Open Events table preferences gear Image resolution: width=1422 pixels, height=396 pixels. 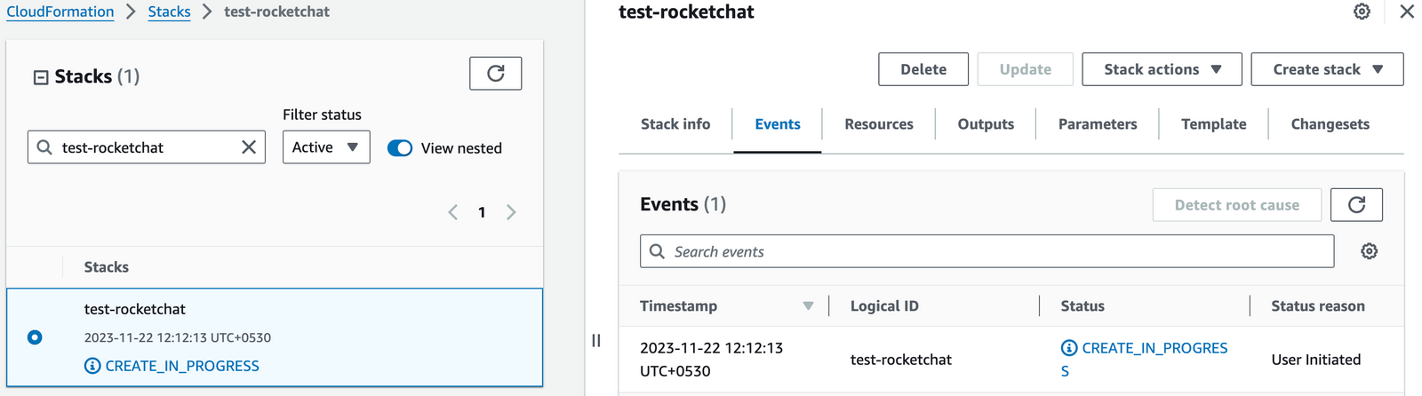pyautogui.click(x=1370, y=251)
